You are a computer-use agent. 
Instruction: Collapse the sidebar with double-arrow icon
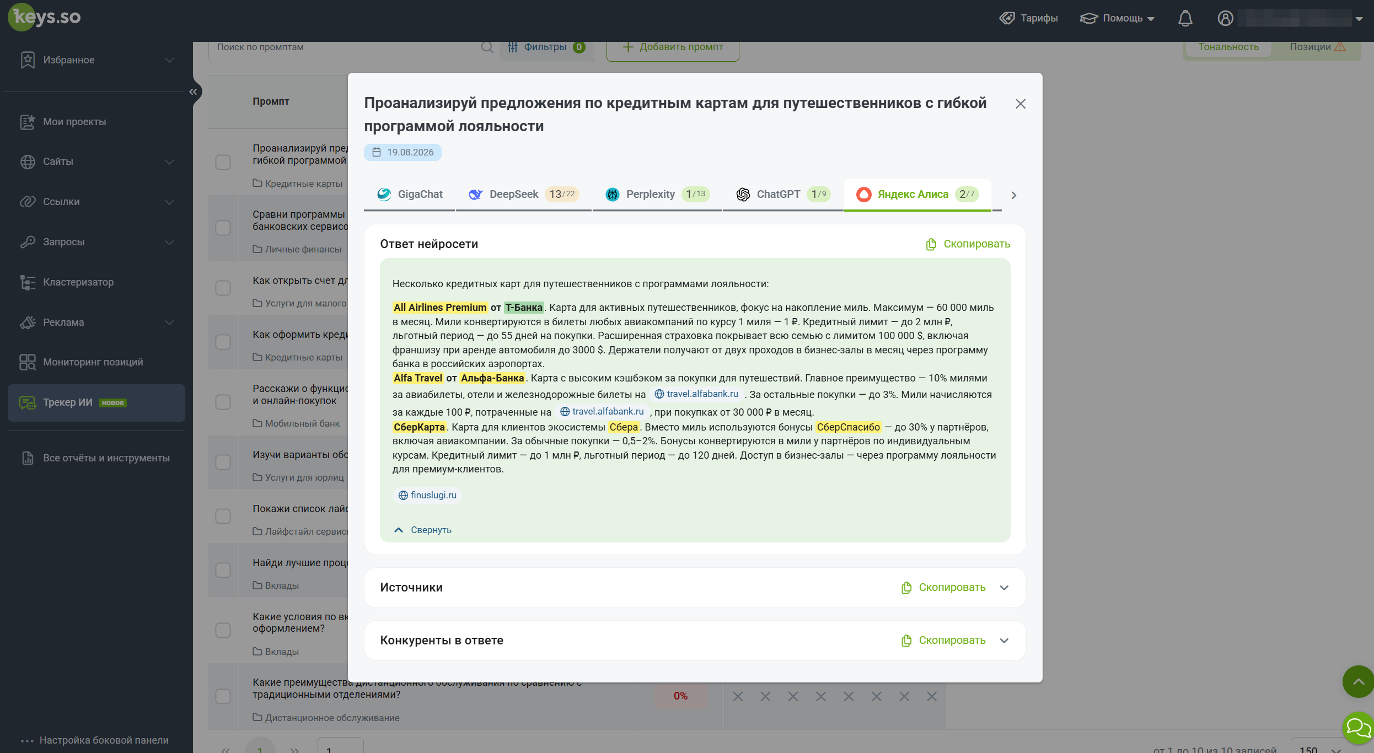coord(193,92)
